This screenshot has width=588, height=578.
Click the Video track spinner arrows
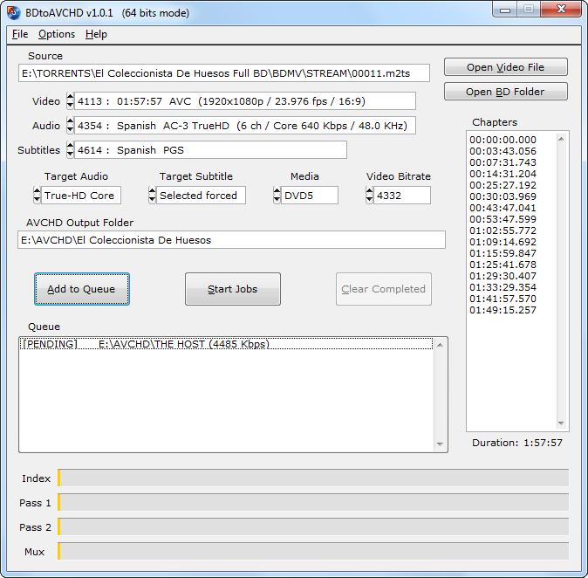coord(70,101)
